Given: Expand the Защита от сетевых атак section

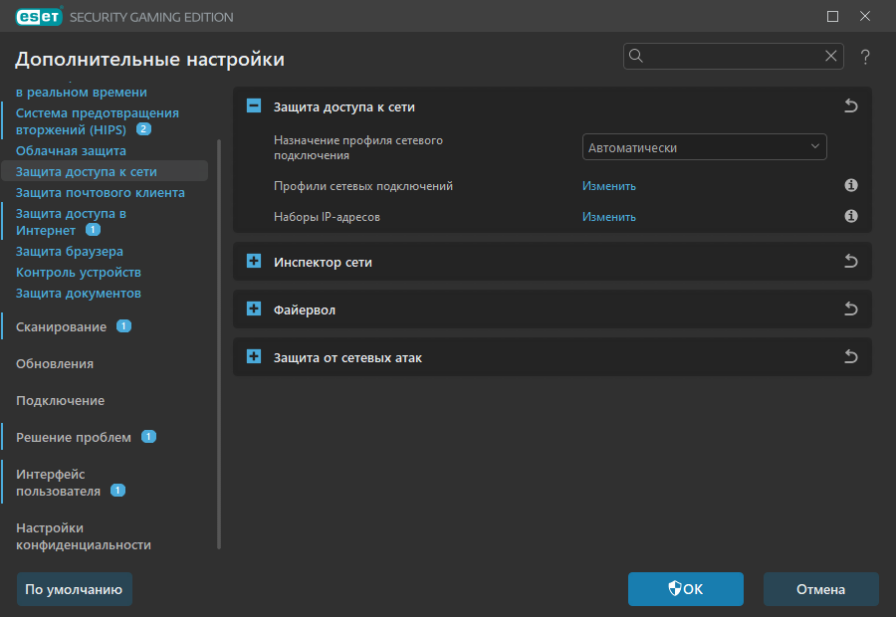Looking at the screenshot, I should pyautogui.click(x=254, y=356).
